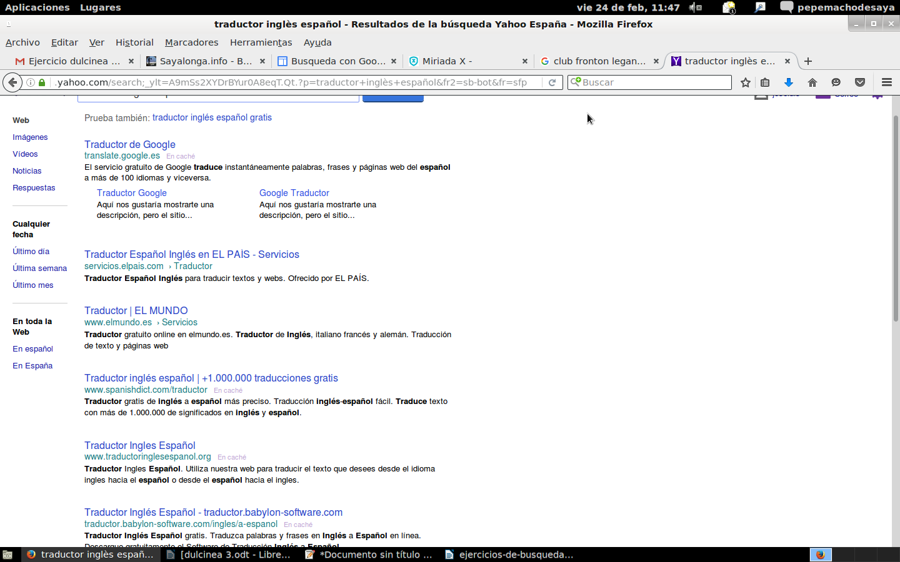Click the Google Traductor sublink

pyautogui.click(x=294, y=193)
